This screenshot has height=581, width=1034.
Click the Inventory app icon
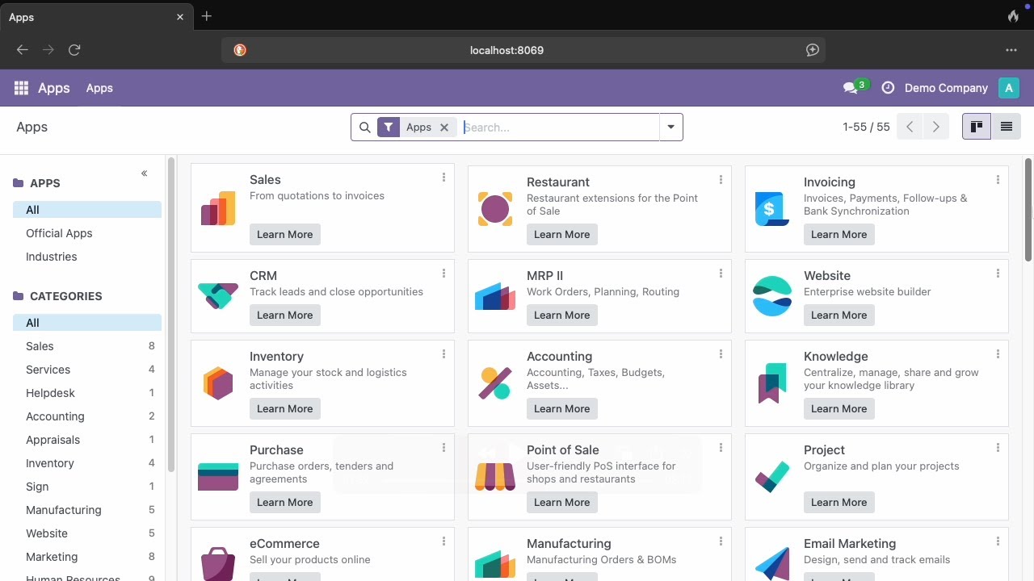coord(218,383)
